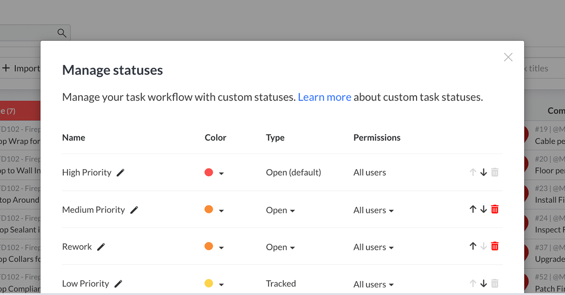Rename the Rework status via pencil
Image resolution: width=565 pixels, height=295 pixels.
(101, 247)
